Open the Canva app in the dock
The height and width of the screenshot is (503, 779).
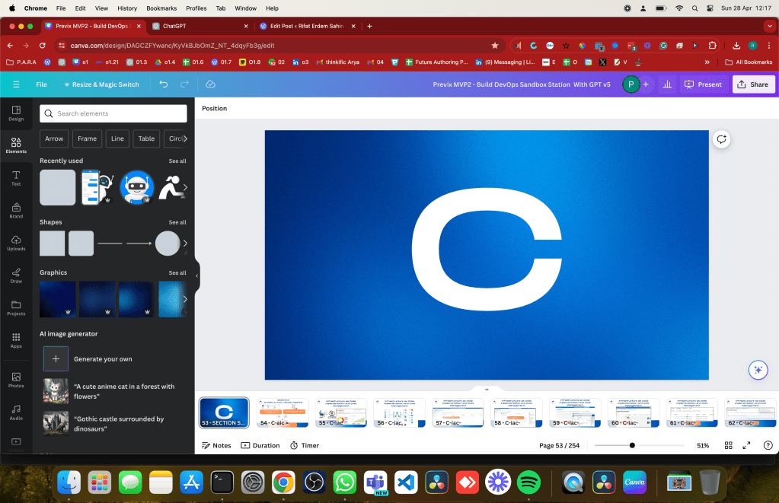pos(634,482)
